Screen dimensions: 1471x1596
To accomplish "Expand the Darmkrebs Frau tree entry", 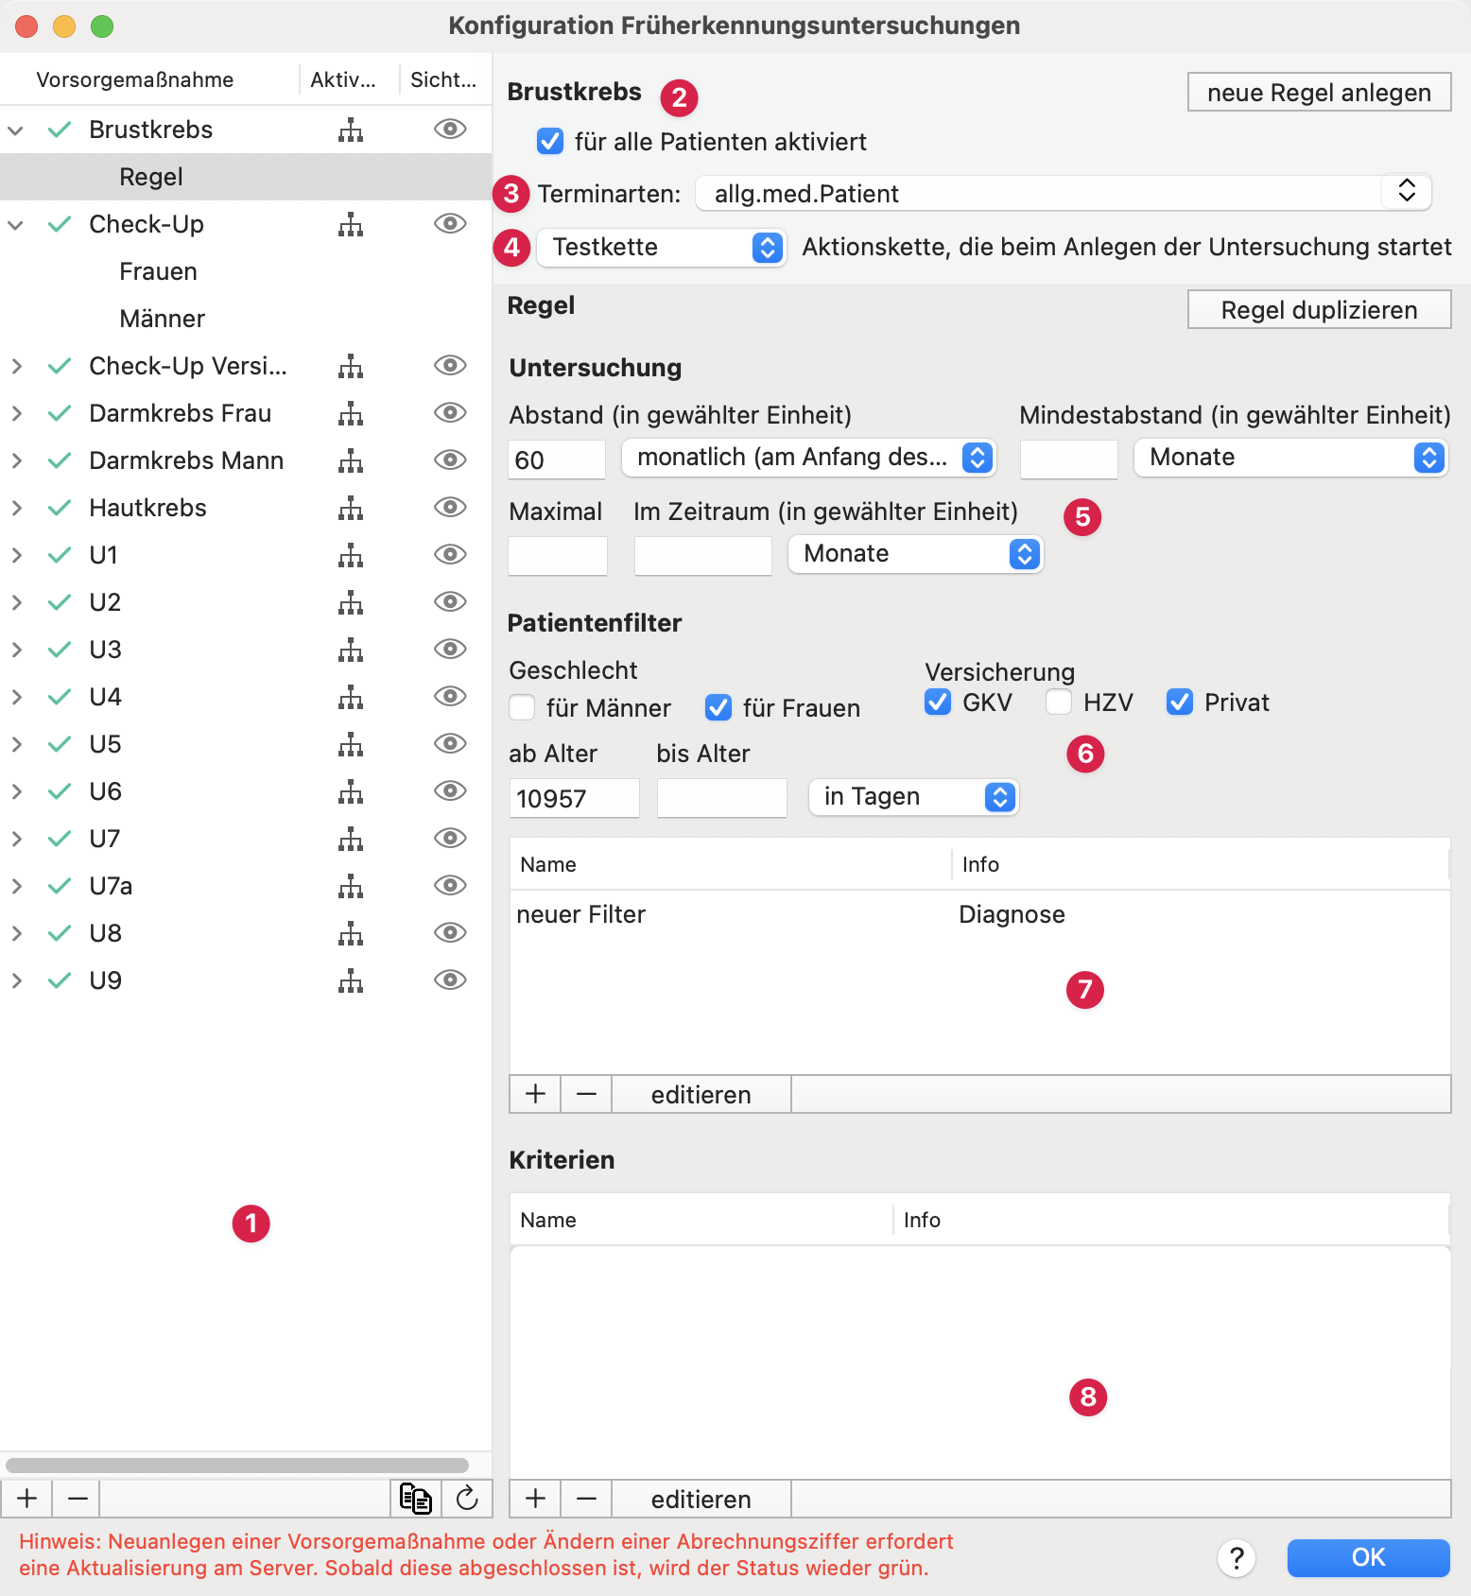I will (16, 413).
